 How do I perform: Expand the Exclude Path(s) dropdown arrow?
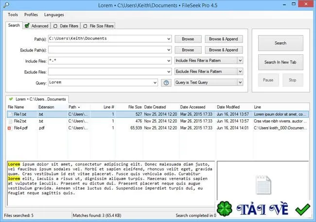coord(169,50)
